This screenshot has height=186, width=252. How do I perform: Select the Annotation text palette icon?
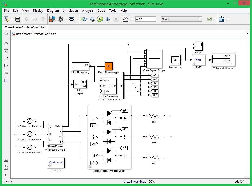click(6, 65)
